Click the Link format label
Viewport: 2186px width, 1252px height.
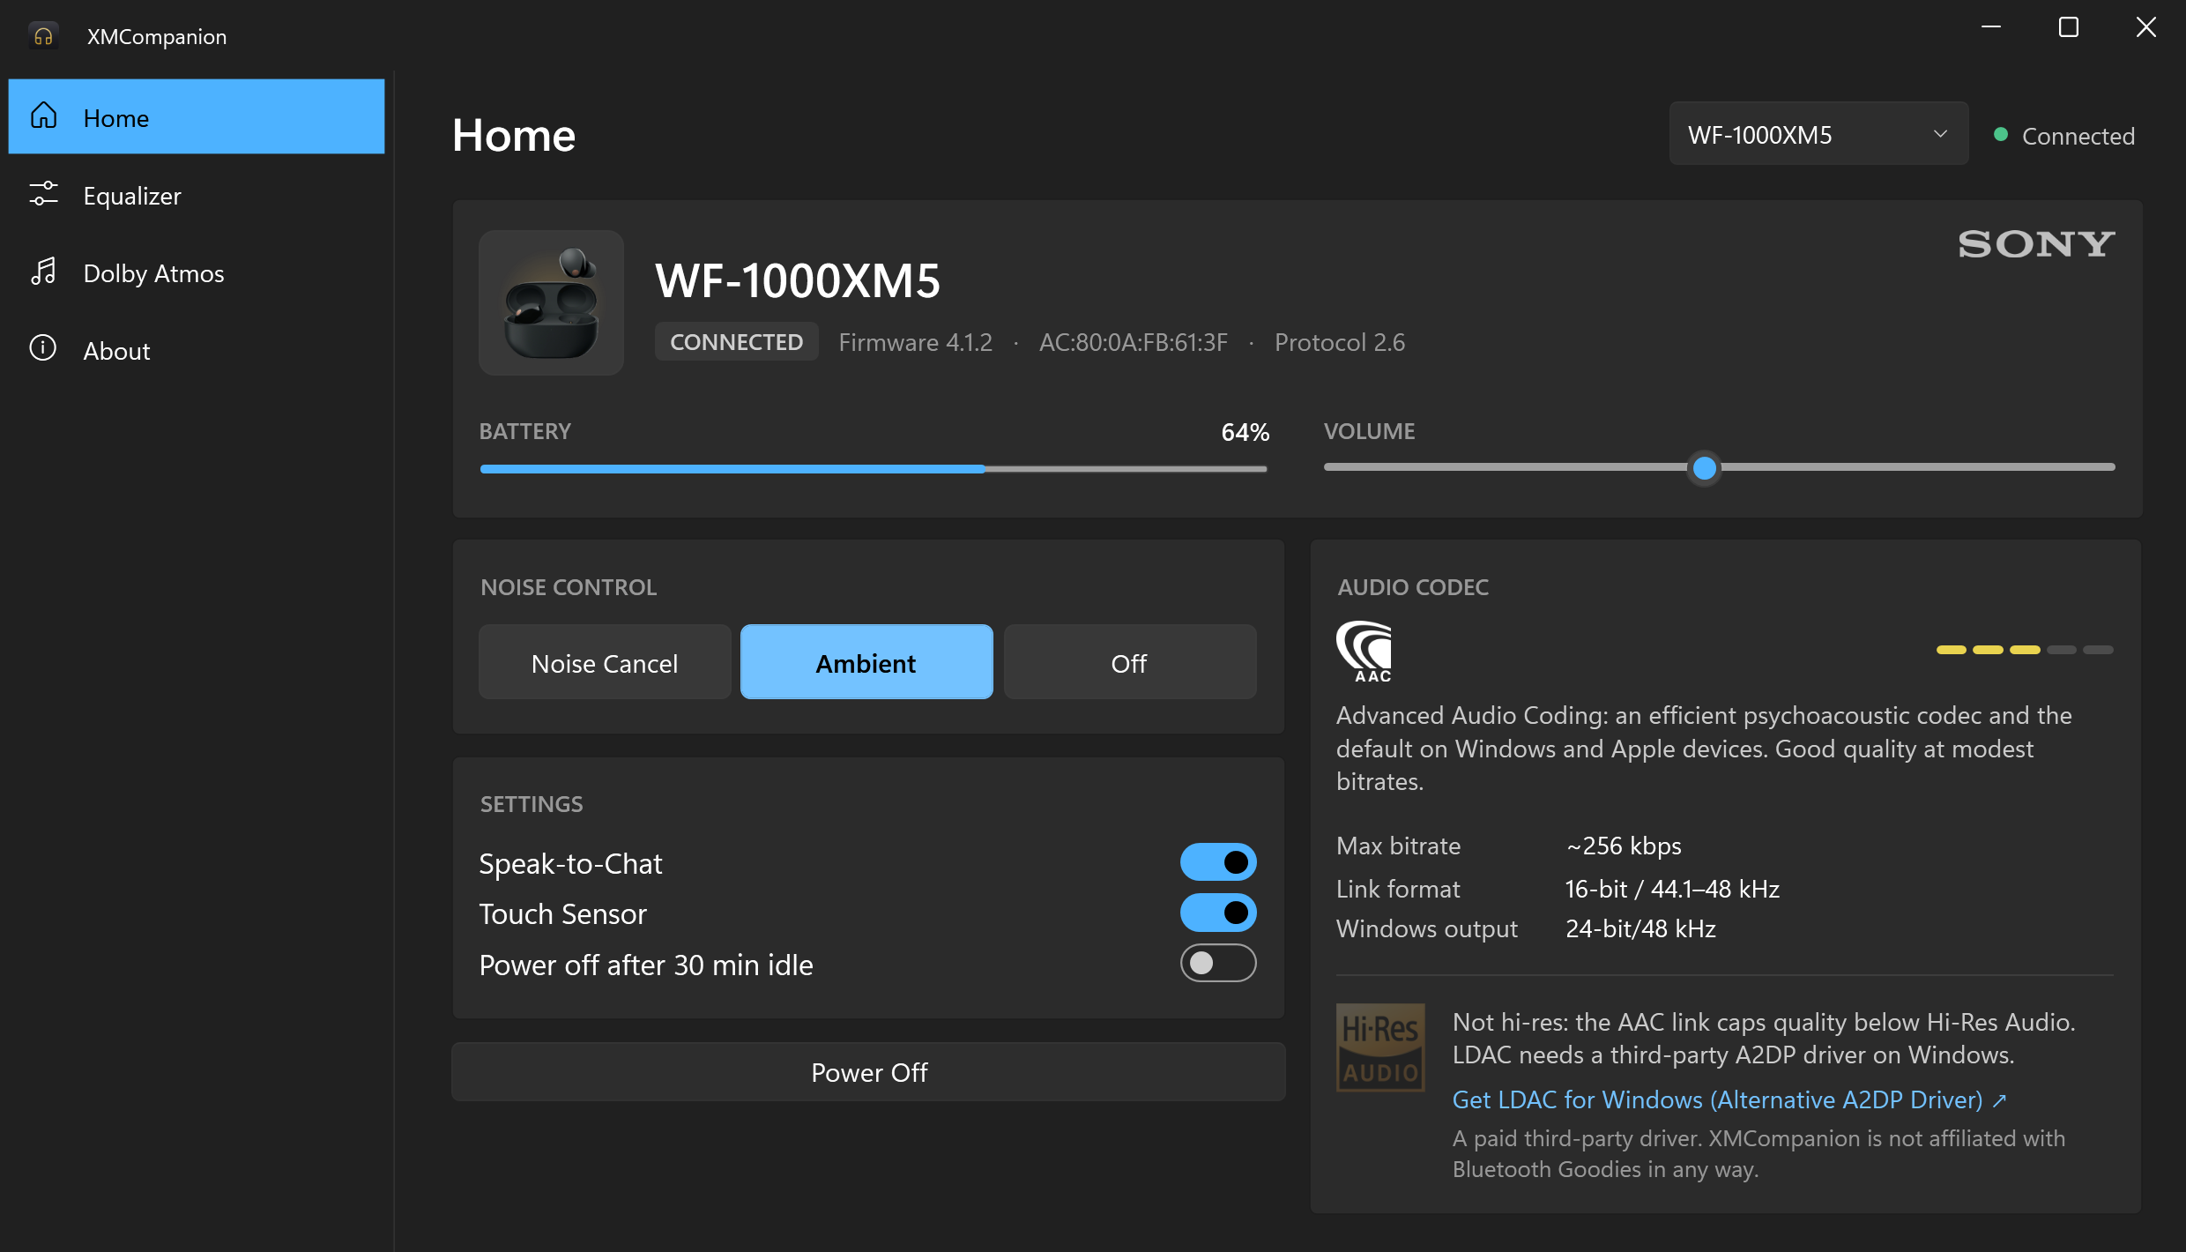(x=1398, y=888)
